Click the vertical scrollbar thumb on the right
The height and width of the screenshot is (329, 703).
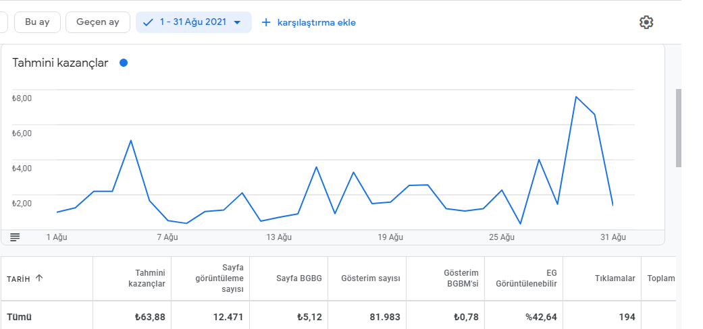(679, 128)
